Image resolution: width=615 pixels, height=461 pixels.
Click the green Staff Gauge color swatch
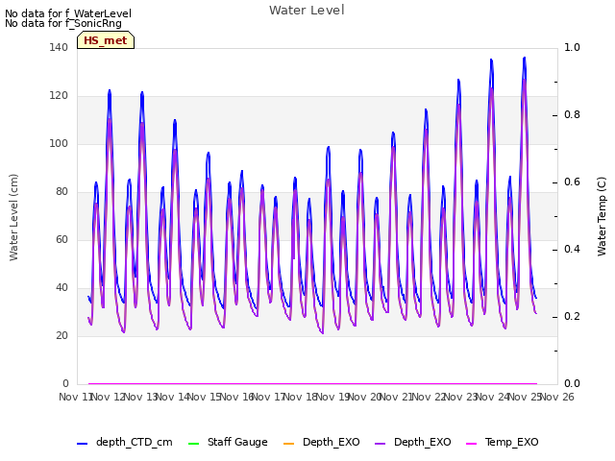193,444
